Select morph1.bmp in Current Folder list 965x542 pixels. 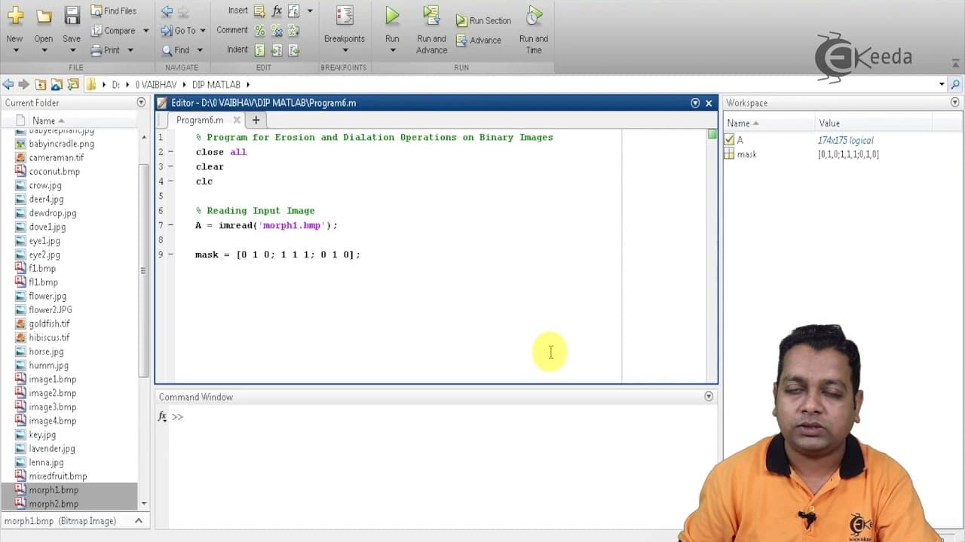click(x=54, y=490)
